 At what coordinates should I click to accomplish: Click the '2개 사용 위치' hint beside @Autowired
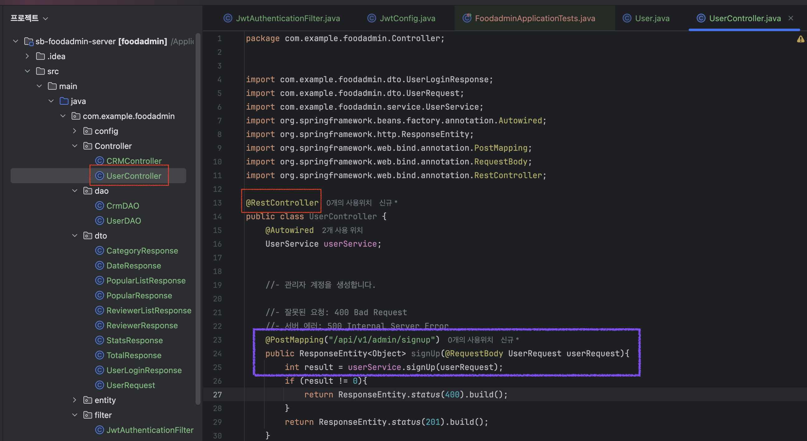[x=342, y=230]
